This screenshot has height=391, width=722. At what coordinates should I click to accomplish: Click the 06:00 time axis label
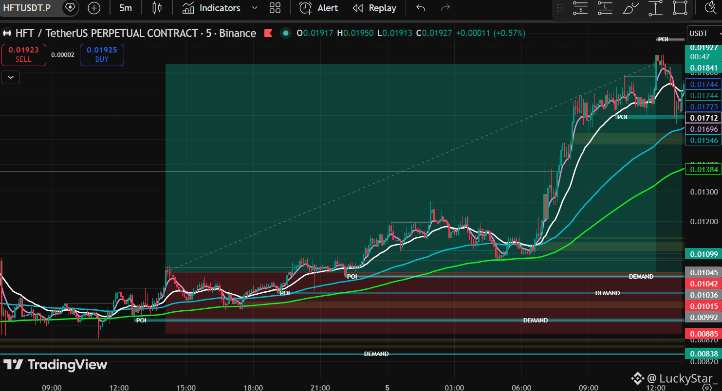pyautogui.click(x=521, y=388)
